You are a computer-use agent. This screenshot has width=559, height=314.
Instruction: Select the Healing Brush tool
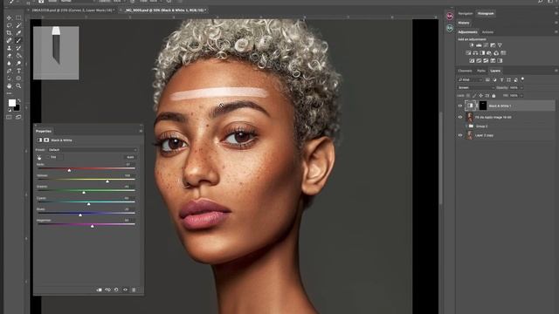[10, 41]
